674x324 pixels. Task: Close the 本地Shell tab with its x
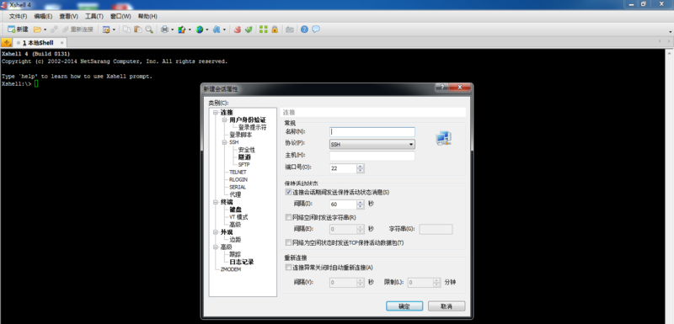pos(62,43)
